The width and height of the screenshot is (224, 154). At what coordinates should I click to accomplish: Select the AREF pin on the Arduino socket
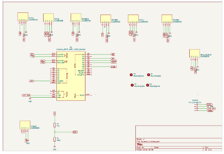tap(54, 83)
